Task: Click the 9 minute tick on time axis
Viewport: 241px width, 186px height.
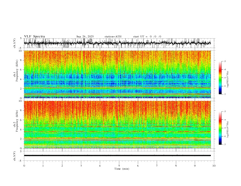Action: [195, 166]
